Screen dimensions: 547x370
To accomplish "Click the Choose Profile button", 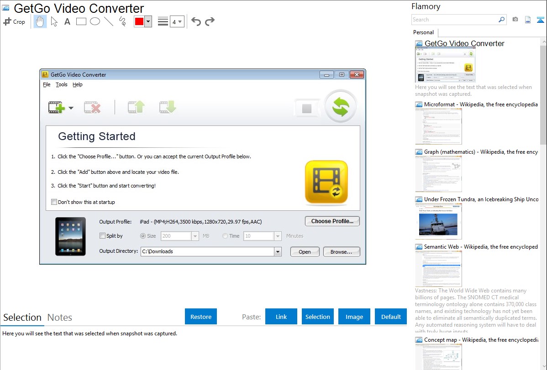I will [332, 221].
